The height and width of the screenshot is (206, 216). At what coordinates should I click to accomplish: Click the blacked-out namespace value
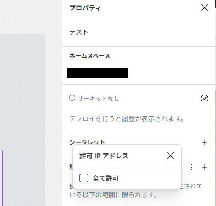97,73
